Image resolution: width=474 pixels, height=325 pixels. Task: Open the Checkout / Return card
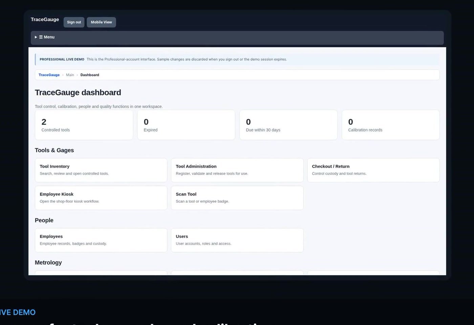tap(373, 170)
